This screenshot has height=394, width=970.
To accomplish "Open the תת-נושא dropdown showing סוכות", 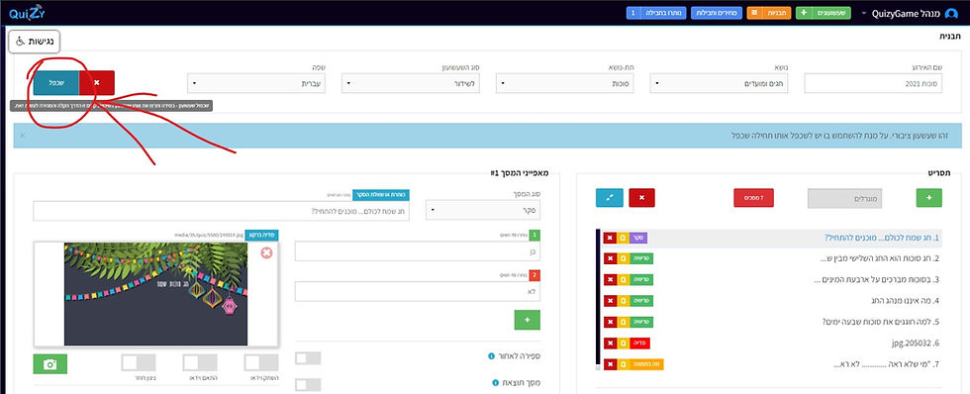I will tap(565, 83).
